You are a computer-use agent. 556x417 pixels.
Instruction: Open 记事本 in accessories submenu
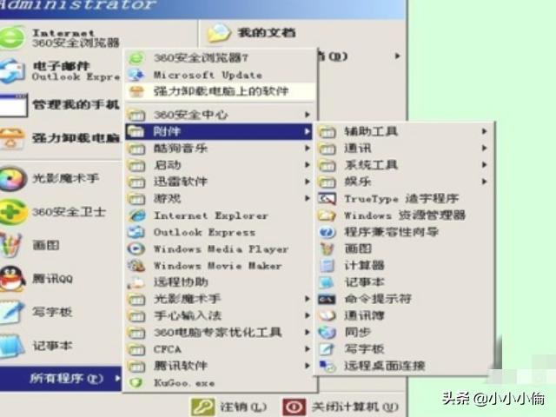(x=403, y=282)
